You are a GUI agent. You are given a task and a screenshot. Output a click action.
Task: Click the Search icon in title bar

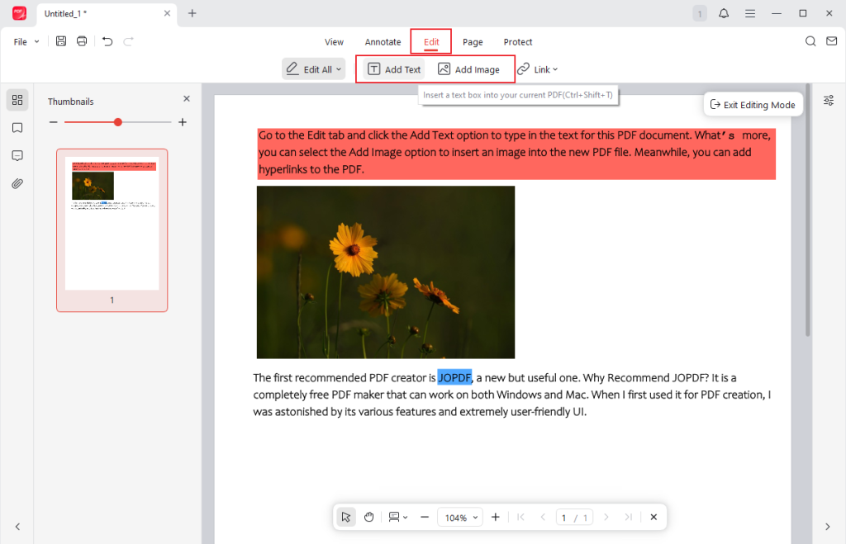811,41
